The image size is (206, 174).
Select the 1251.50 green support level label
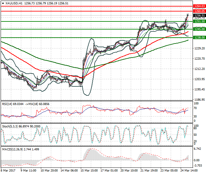[199, 21]
